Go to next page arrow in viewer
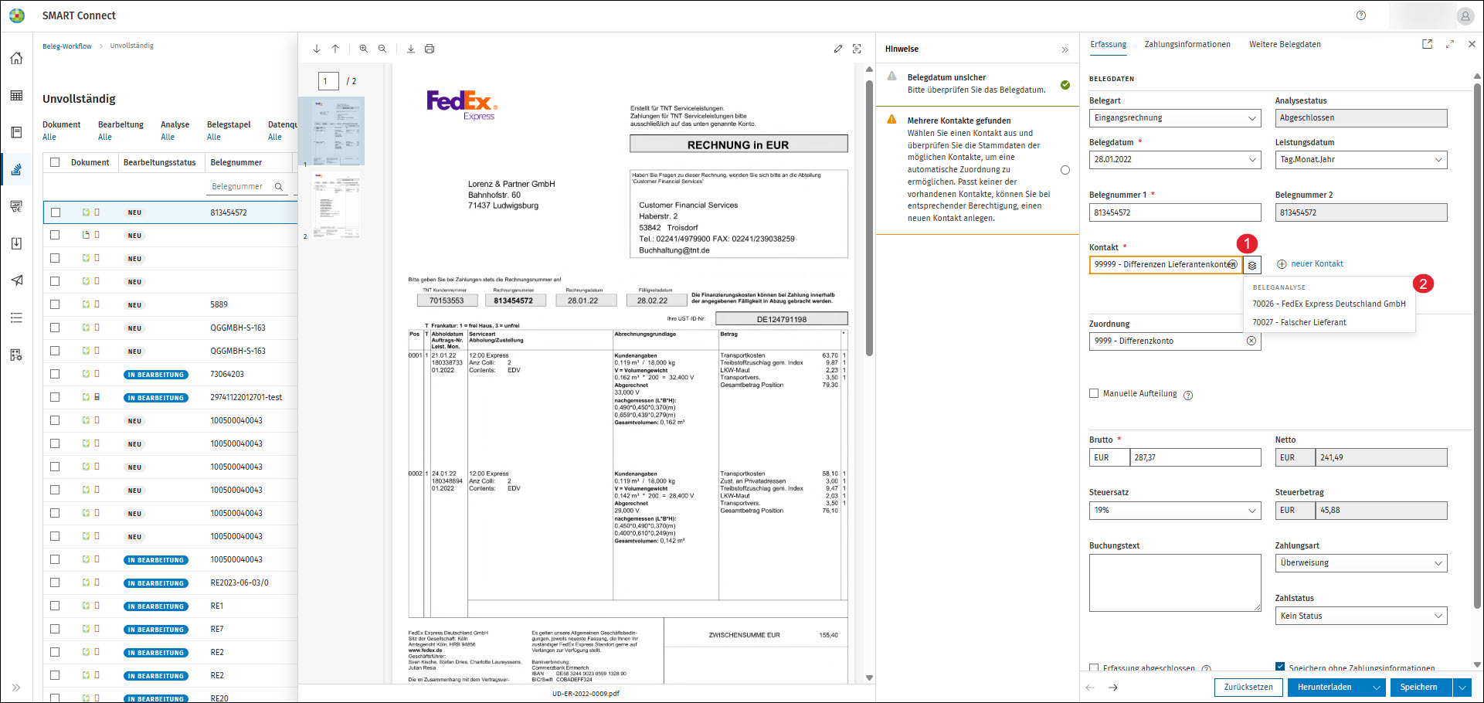Screen dimensions: 1484x703 tap(317, 49)
